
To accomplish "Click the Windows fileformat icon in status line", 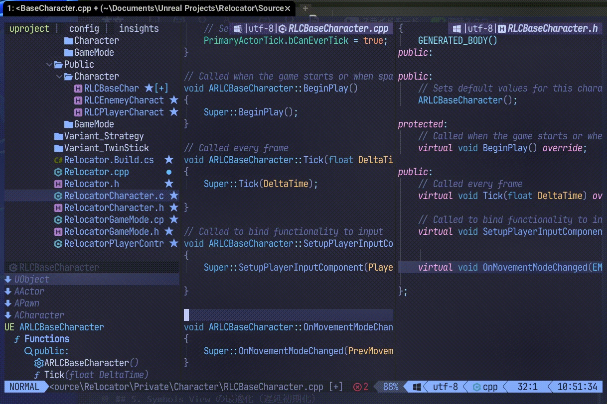I will tap(417, 387).
